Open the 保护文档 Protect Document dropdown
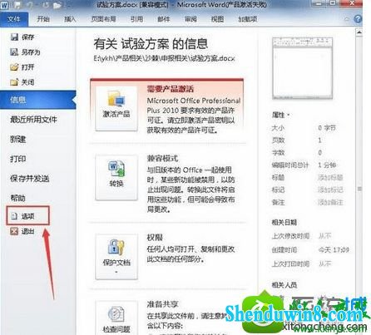The image size is (371, 335). pyautogui.click(x=116, y=256)
